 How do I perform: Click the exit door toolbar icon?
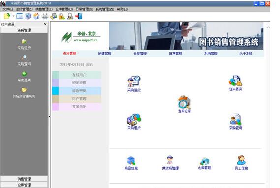(x=79, y=16)
